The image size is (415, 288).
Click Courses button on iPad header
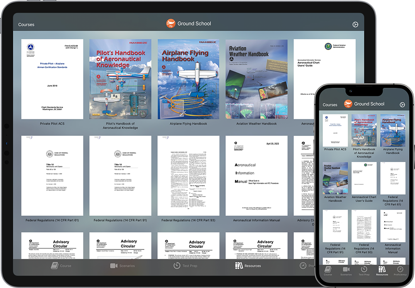[x=26, y=24]
